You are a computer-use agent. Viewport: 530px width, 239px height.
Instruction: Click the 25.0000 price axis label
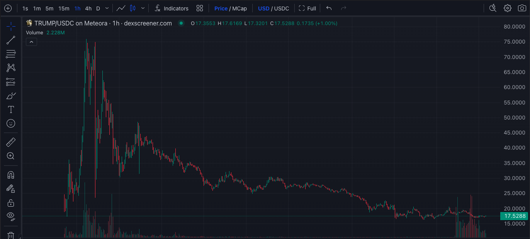coord(515,193)
